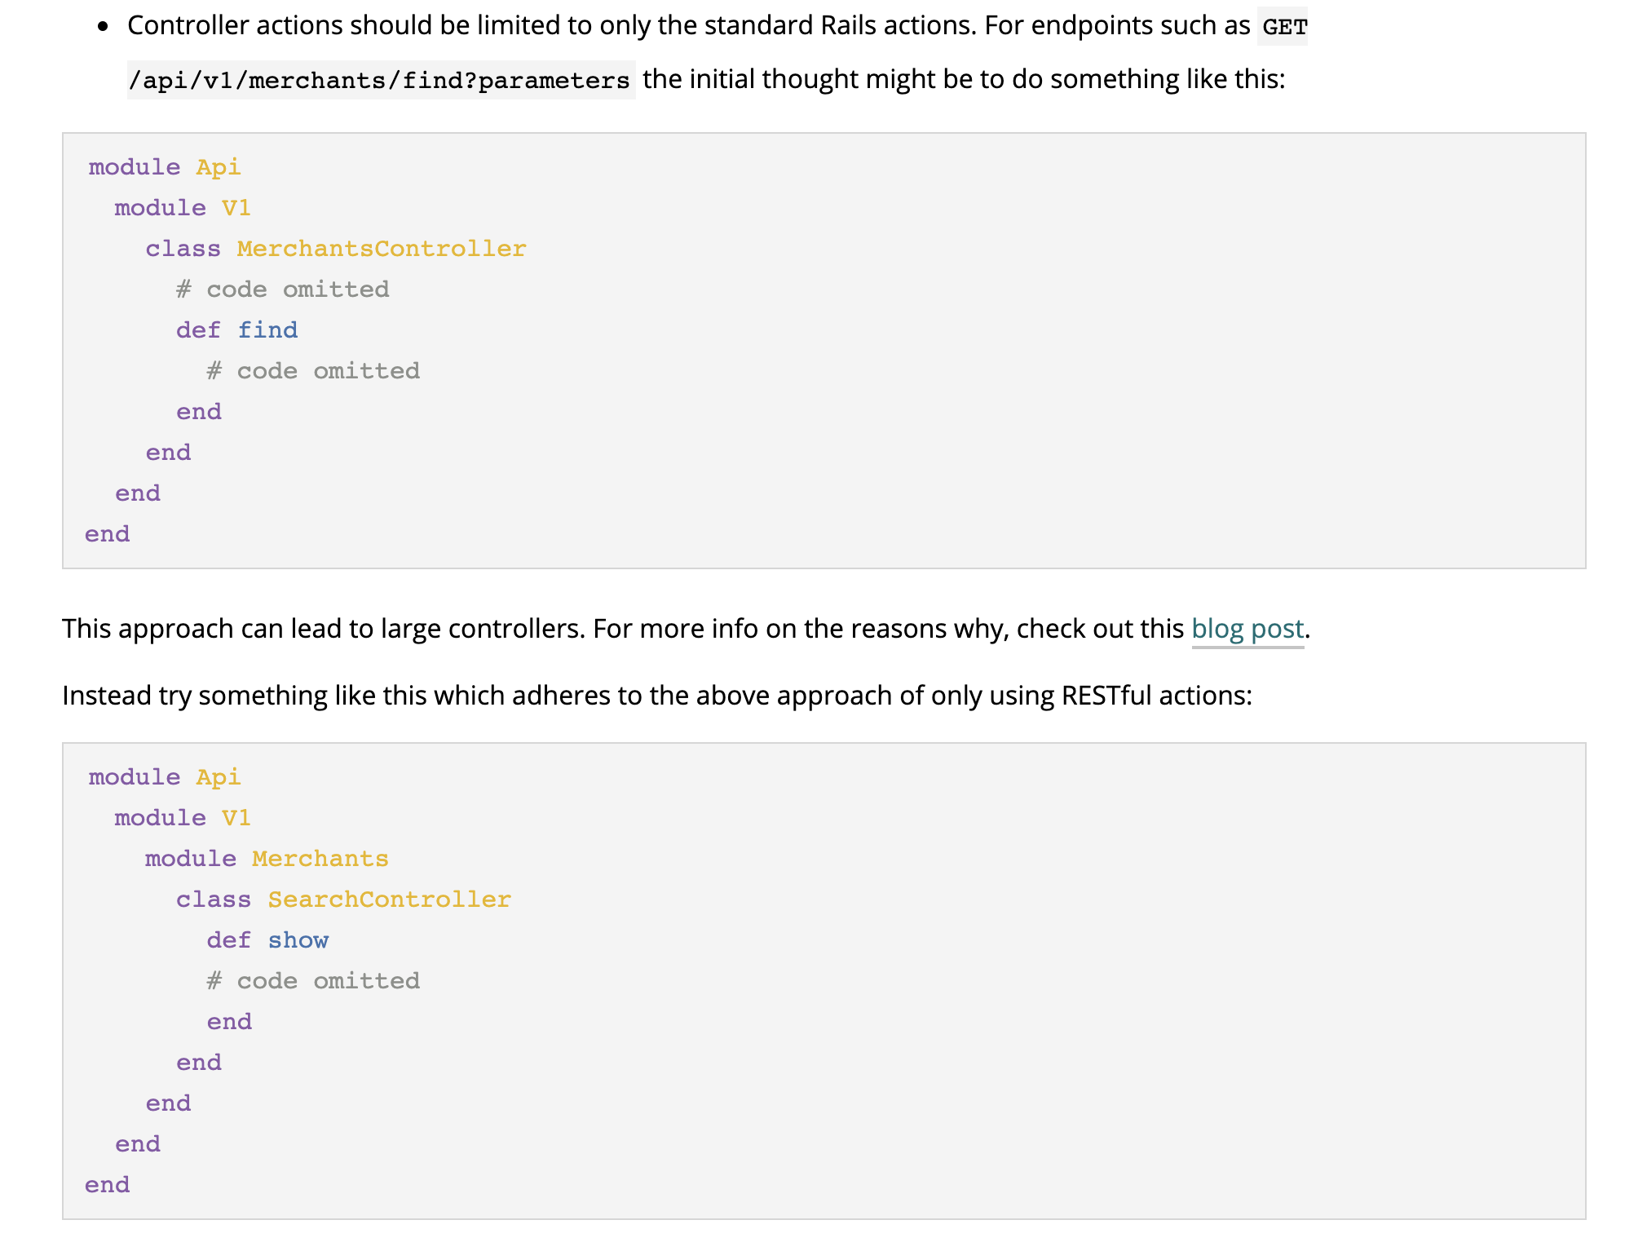1647x1251 pixels.
Task: Click the last 'end' in the first block
Action: [x=108, y=533]
